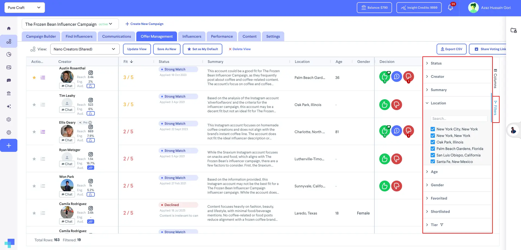521x250 pixels.
Task: Favorite Tim Leahy with the star
Action: coord(34,105)
